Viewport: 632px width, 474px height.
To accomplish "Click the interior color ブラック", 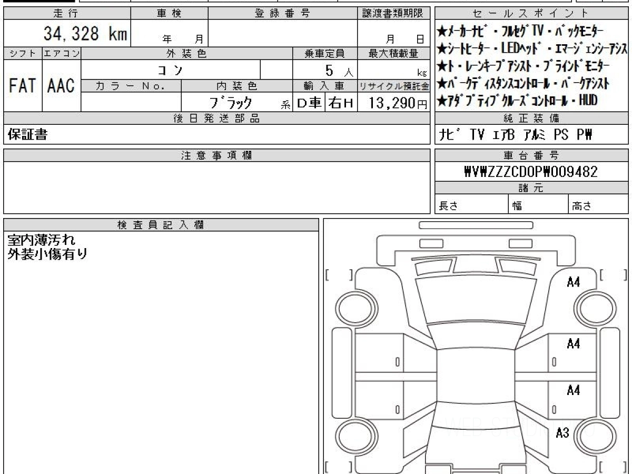I will (231, 103).
